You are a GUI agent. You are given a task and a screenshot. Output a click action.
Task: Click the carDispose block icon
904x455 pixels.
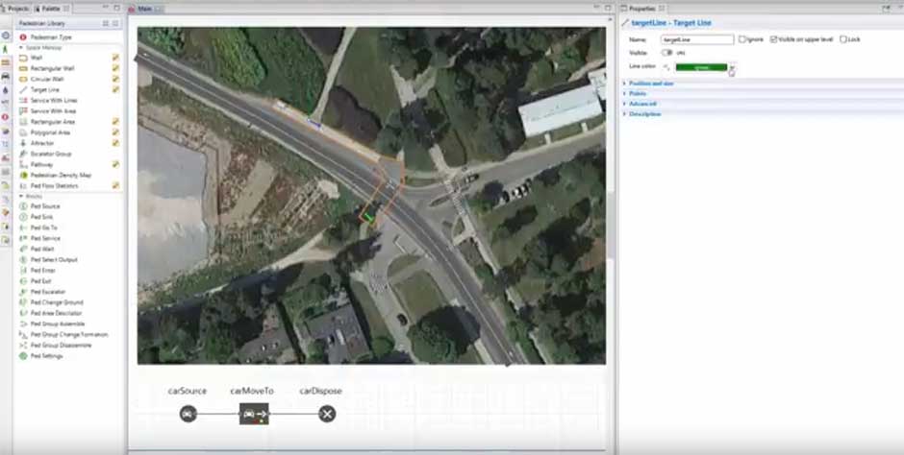tap(327, 414)
